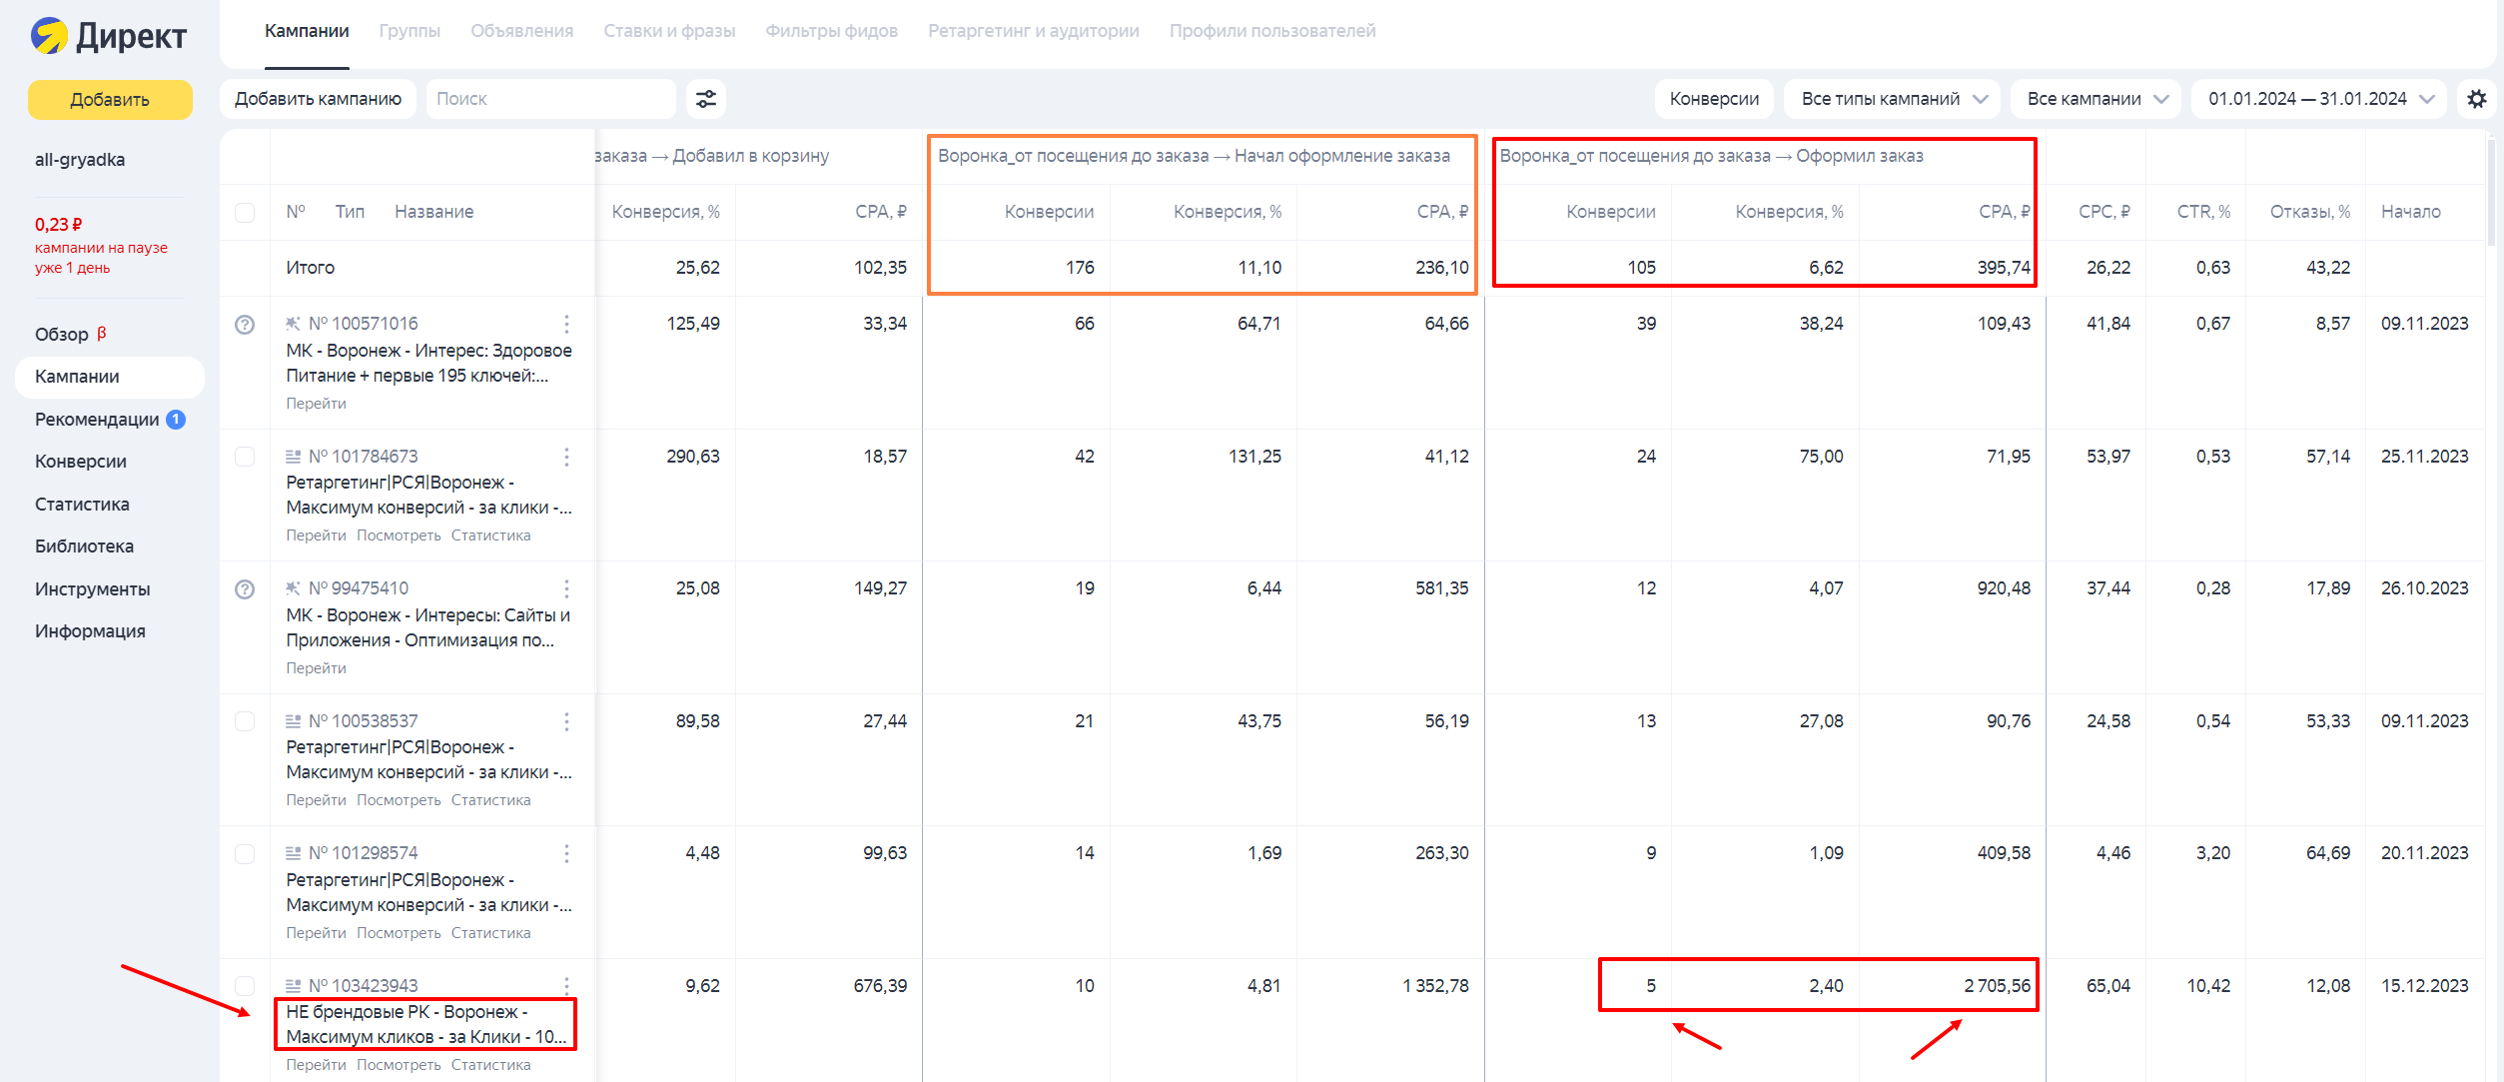Click the Yandex Direct logo icon
The height and width of the screenshot is (1082, 2504).
49,36
